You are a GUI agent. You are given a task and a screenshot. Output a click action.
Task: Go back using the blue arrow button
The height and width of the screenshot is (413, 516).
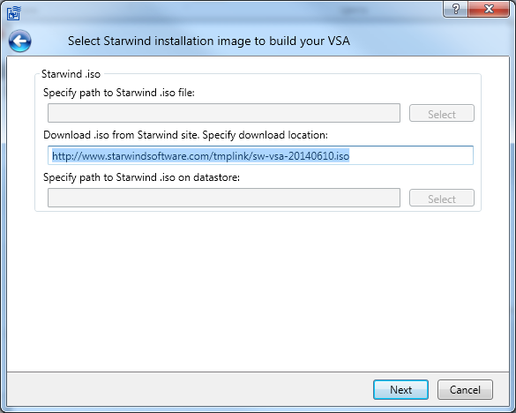tap(19, 41)
